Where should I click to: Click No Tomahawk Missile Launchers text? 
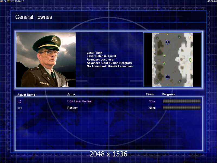[110, 66]
